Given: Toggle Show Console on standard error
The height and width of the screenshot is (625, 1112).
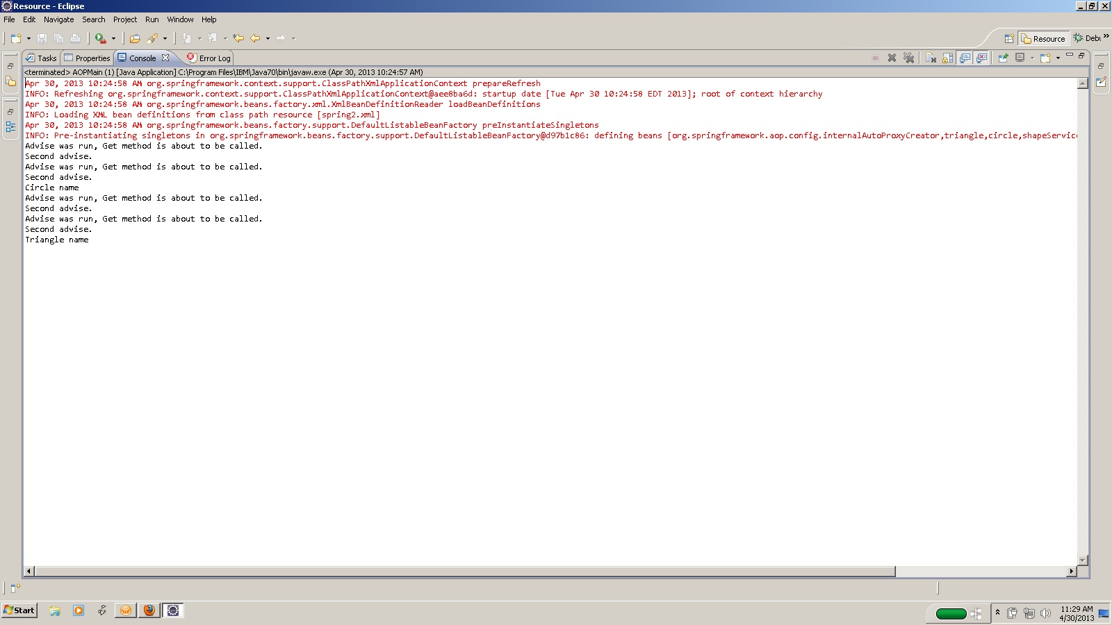Looking at the screenshot, I should click(981, 58).
